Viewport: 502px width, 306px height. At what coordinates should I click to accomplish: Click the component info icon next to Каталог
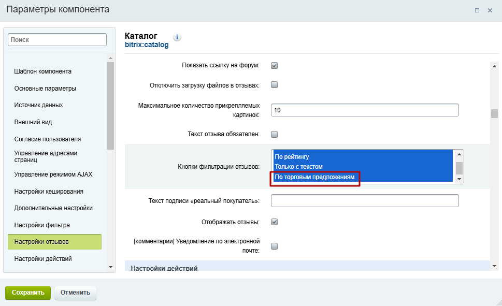pyautogui.click(x=177, y=37)
